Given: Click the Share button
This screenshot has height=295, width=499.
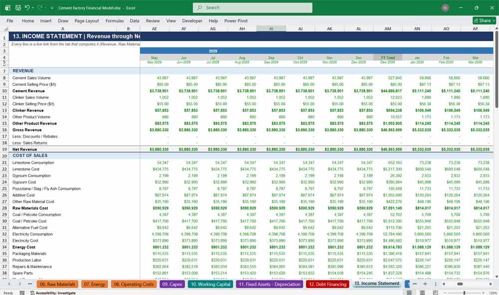Looking at the screenshot, I should click(484, 20).
